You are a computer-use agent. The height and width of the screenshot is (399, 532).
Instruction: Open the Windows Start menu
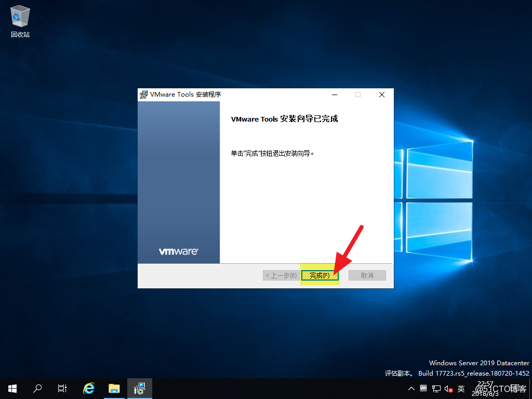click(12, 389)
